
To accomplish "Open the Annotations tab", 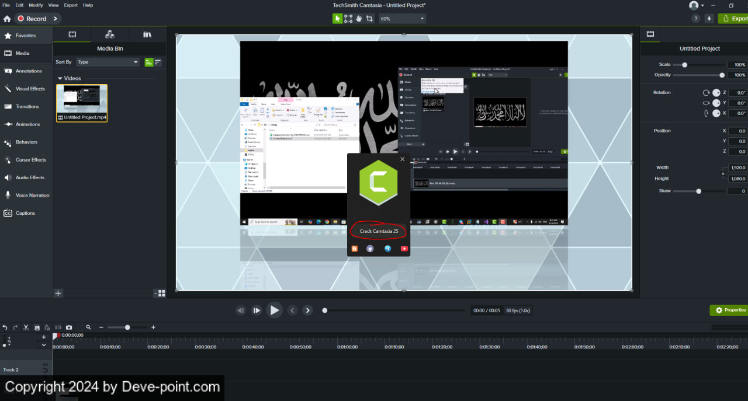I will tap(26, 71).
